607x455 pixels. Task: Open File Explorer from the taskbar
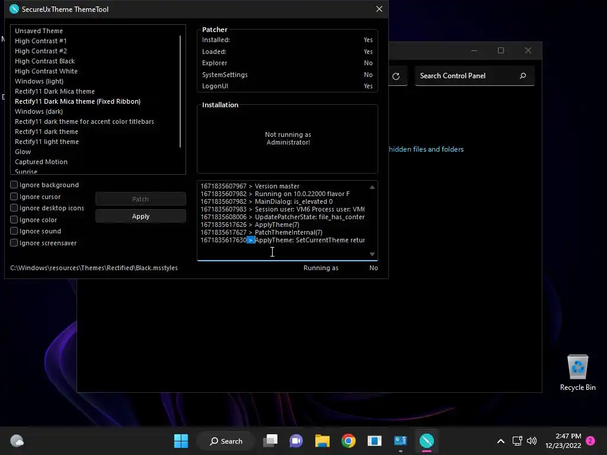(322, 441)
